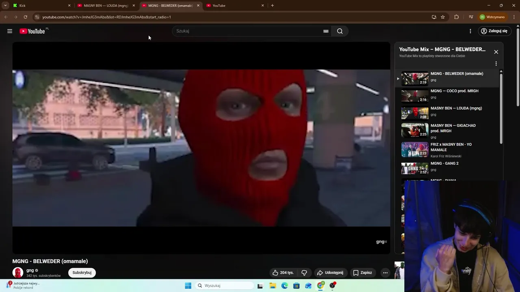520x292 pixels.
Task: Open the browser extensions puzzle icon
Action: point(457,17)
